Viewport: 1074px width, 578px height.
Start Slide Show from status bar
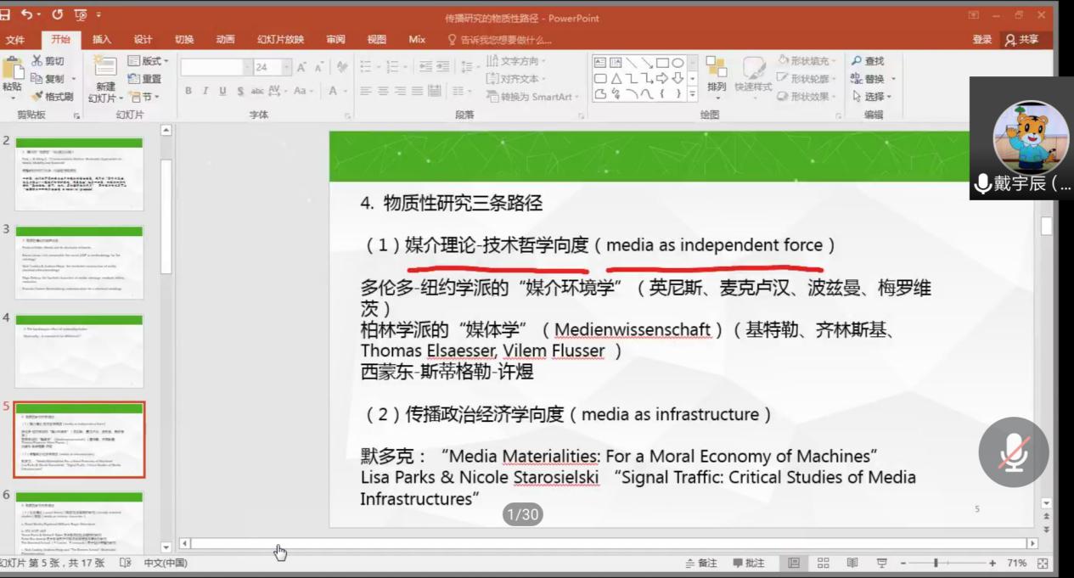[x=881, y=564]
